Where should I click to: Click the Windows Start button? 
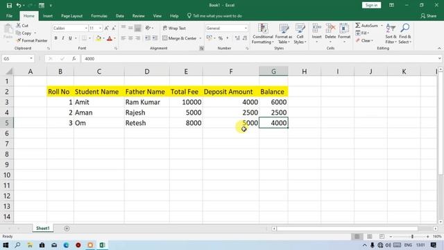point(6,245)
